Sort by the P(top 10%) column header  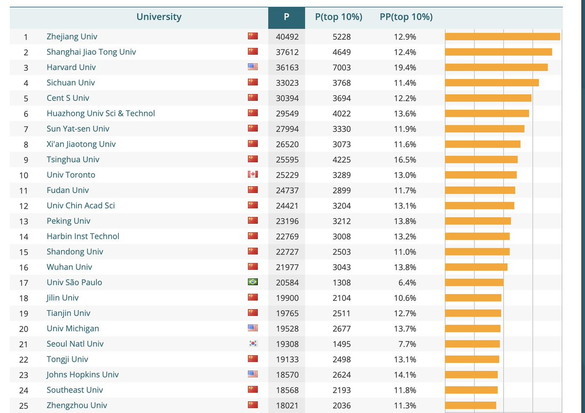click(339, 17)
